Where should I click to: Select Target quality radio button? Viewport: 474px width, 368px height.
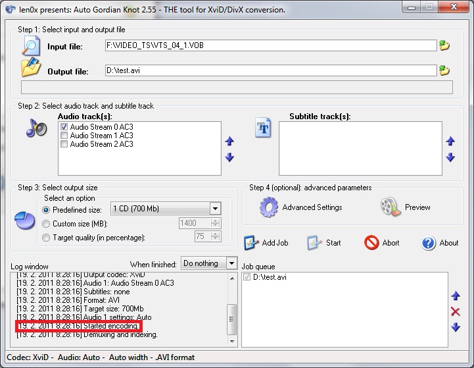pyautogui.click(x=46, y=238)
